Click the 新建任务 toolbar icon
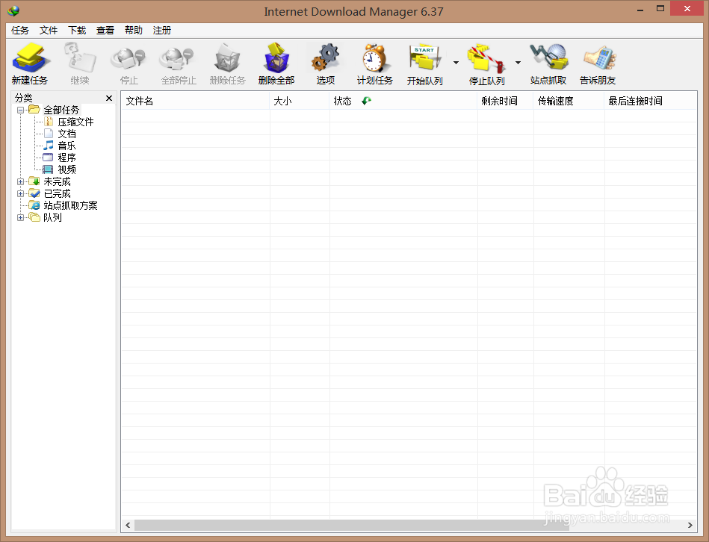This screenshot has height=542, width=709. pyautogui.click(x=30, y=57)
